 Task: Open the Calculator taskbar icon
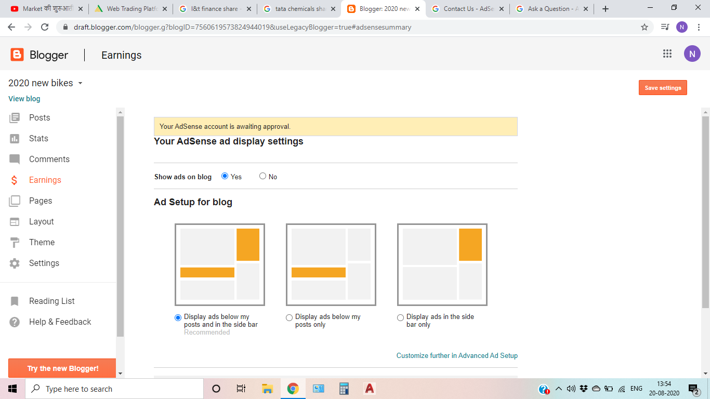344,389
